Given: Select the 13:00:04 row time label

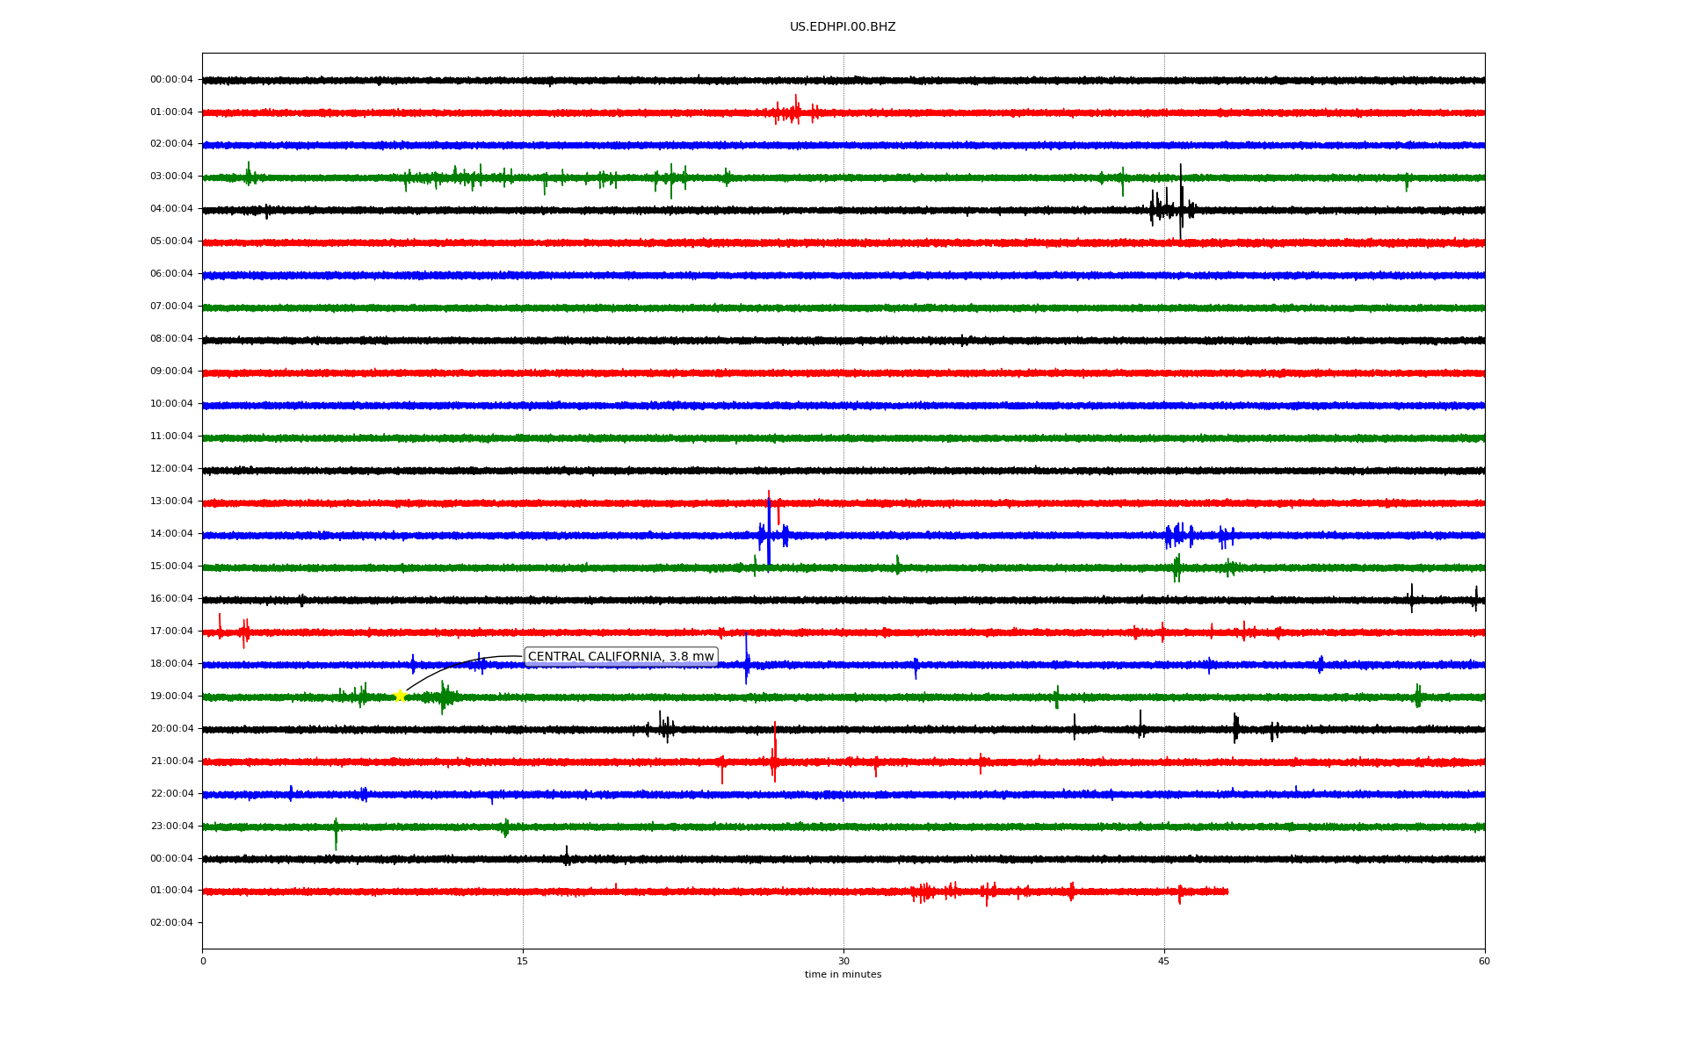Looking at the screenshot, I should pyautogui.click(x=171, y=502).
